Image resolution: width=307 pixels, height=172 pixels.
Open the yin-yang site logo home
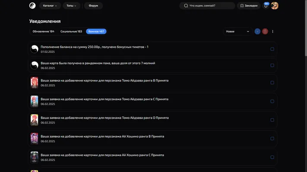(32, 6)
